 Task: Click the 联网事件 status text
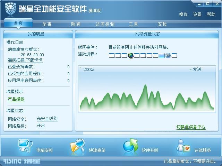point(139,47)
